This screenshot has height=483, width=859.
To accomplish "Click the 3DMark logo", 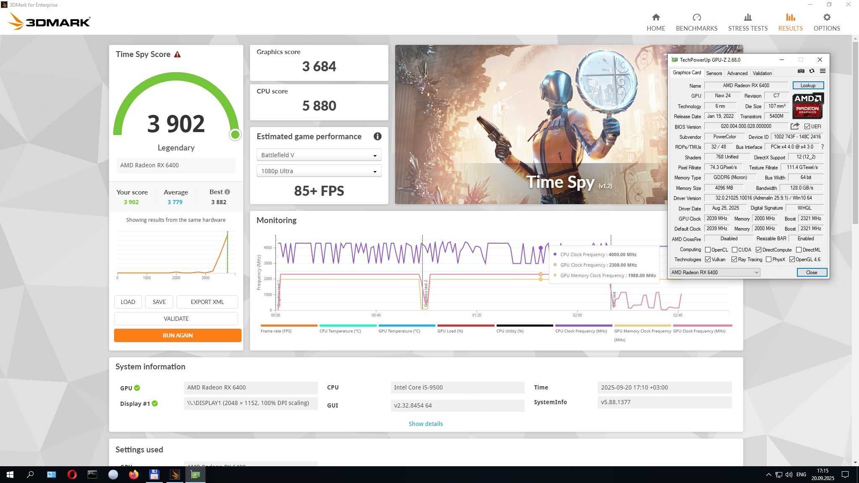I will coord(49,21).
